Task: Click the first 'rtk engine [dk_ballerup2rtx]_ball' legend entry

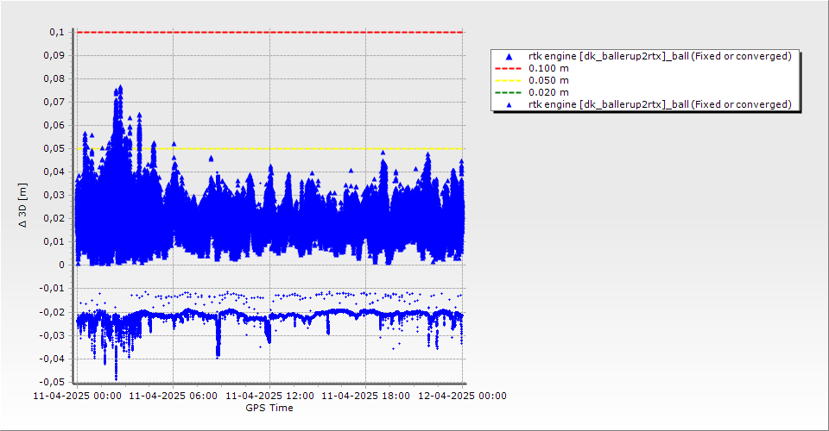Action: [x=660, y=56]
